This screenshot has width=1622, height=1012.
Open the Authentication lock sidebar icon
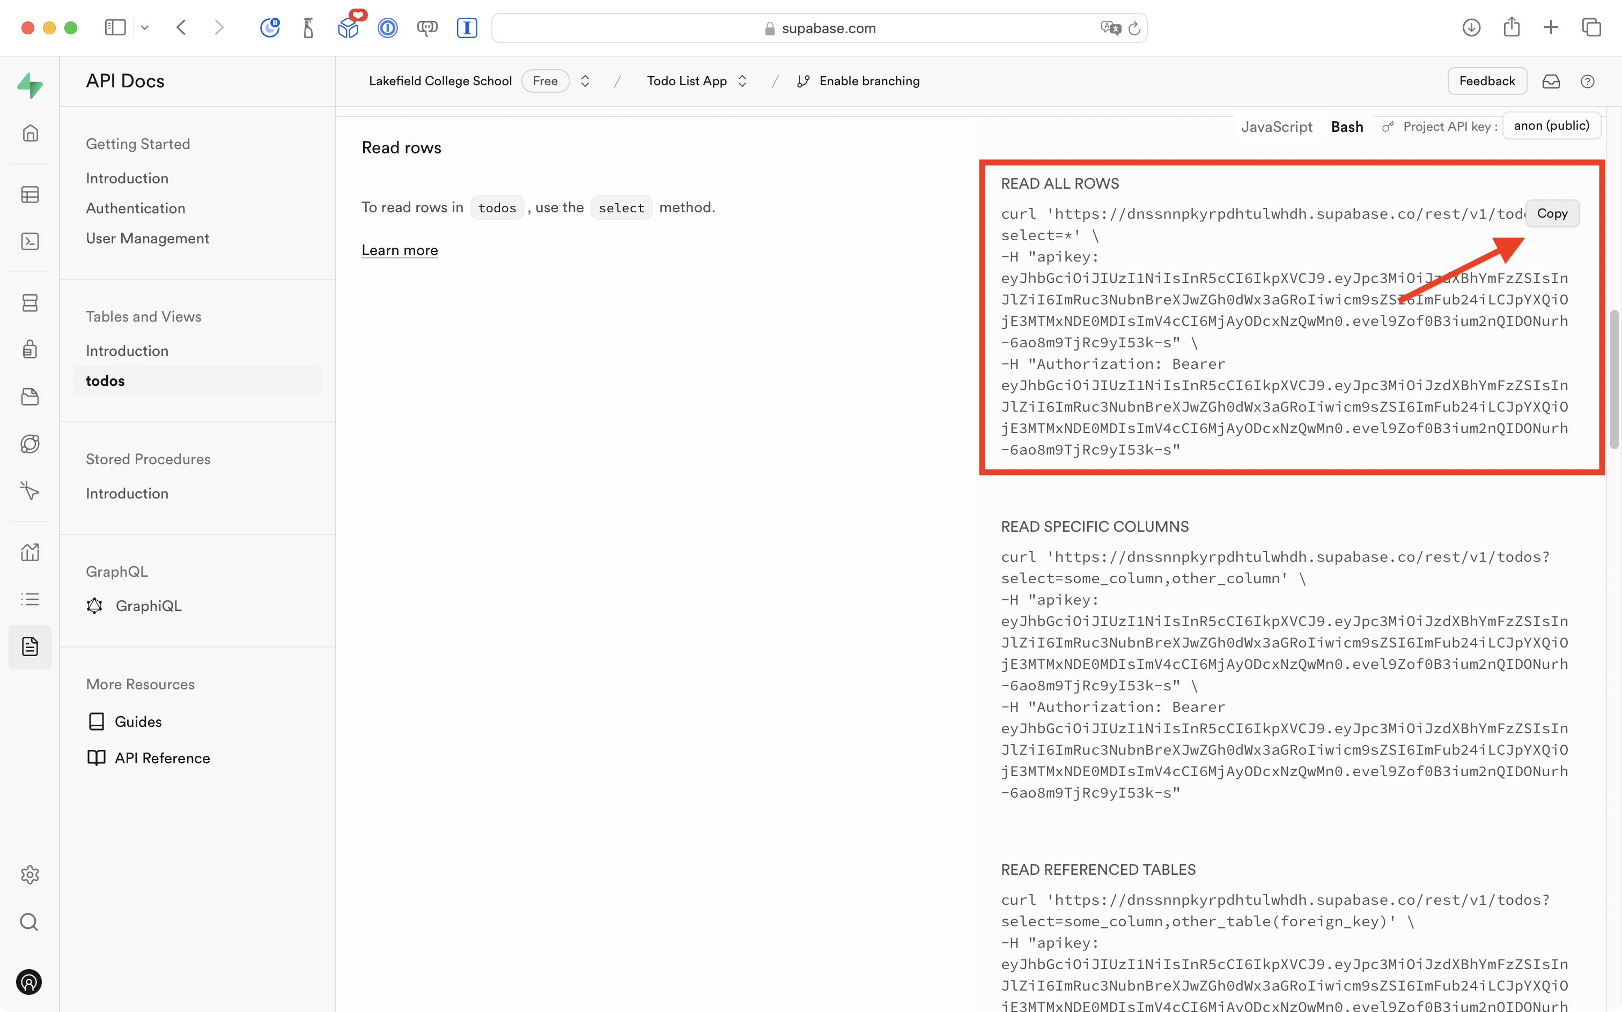coord(30,349)
